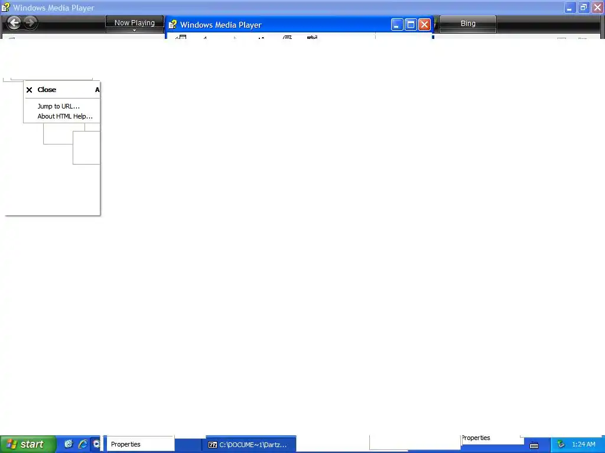
Task: Open the Now Playing tab
Action: [x=135, y=23]
